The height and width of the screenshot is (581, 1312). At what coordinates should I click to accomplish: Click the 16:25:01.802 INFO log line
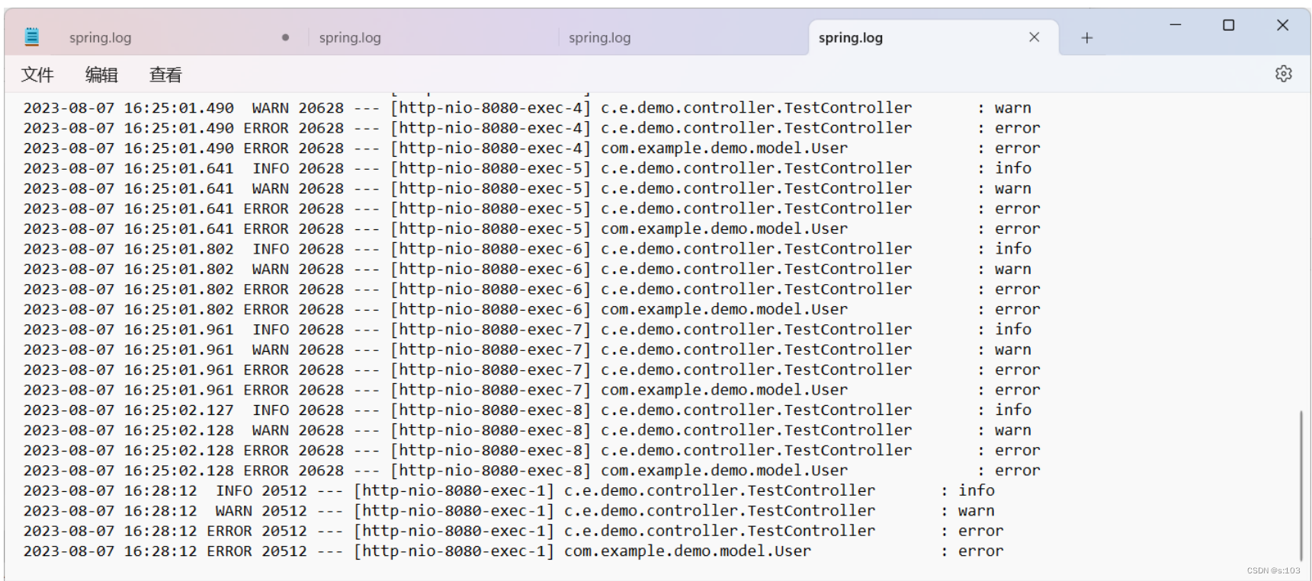pyautogui.click(x=527, y=249)
